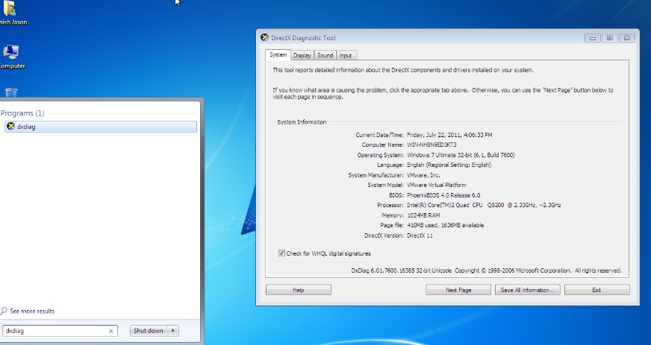Click the DirectX 11 version value
651x345 pixels.
pyautogui.click(x=420, y=235)
